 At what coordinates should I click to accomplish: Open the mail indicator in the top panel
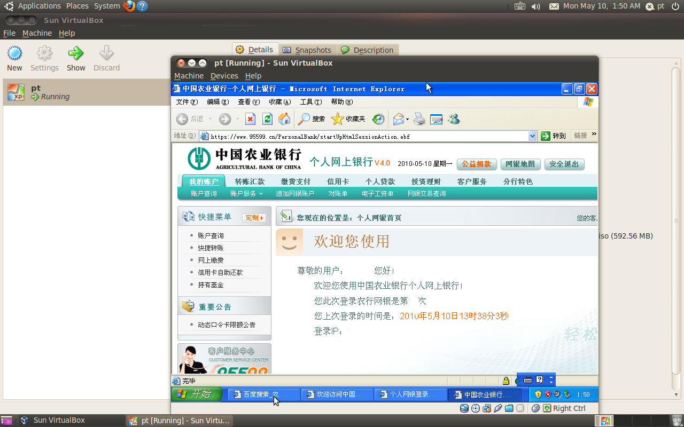click(554, 6)
